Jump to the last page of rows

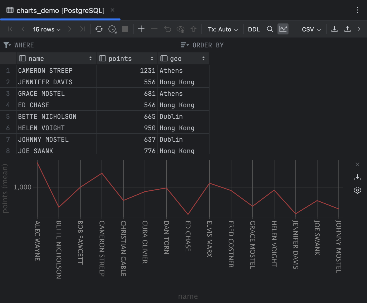[82, 29]
